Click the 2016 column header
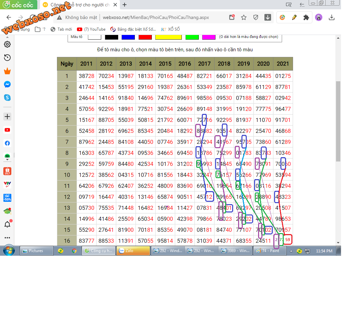 click(x=185, y=64)
